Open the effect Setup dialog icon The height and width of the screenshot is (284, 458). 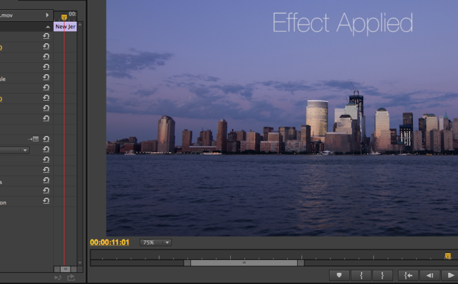(x=33, y=139)
